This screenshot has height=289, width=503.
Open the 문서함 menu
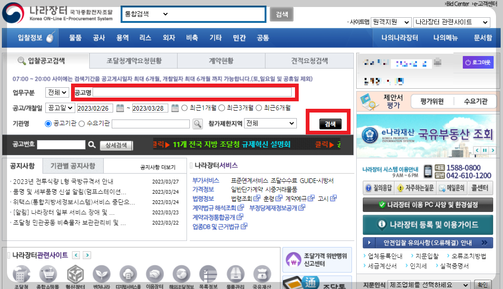click(x=483, y=38)
